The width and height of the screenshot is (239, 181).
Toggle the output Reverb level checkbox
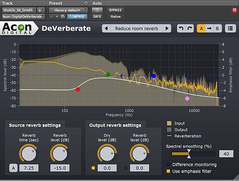point(125,168)
